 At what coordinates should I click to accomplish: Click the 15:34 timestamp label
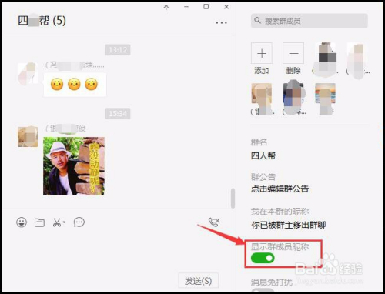pos(118,113)
